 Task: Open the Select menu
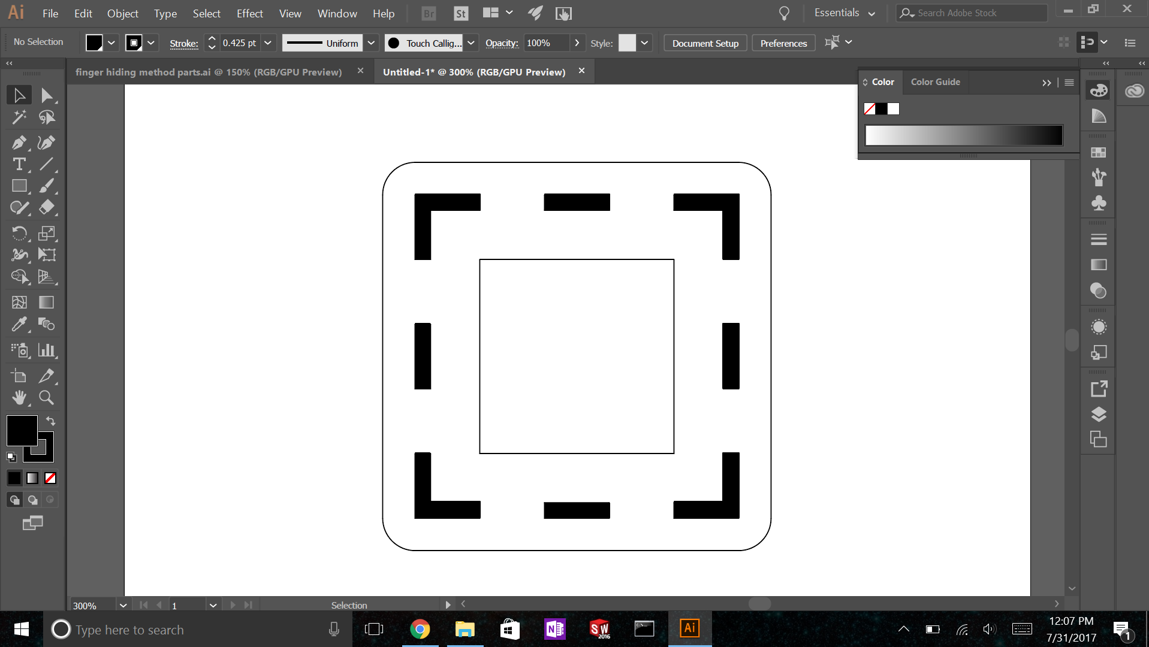[206, 13]
